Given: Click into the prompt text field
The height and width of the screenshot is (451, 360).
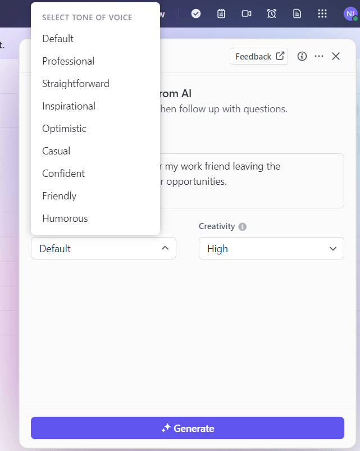Looking at the screenshot, I should [252, 181].
